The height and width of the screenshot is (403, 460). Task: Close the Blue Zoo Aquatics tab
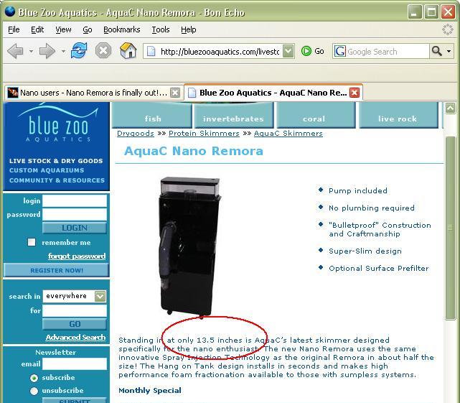354,93
